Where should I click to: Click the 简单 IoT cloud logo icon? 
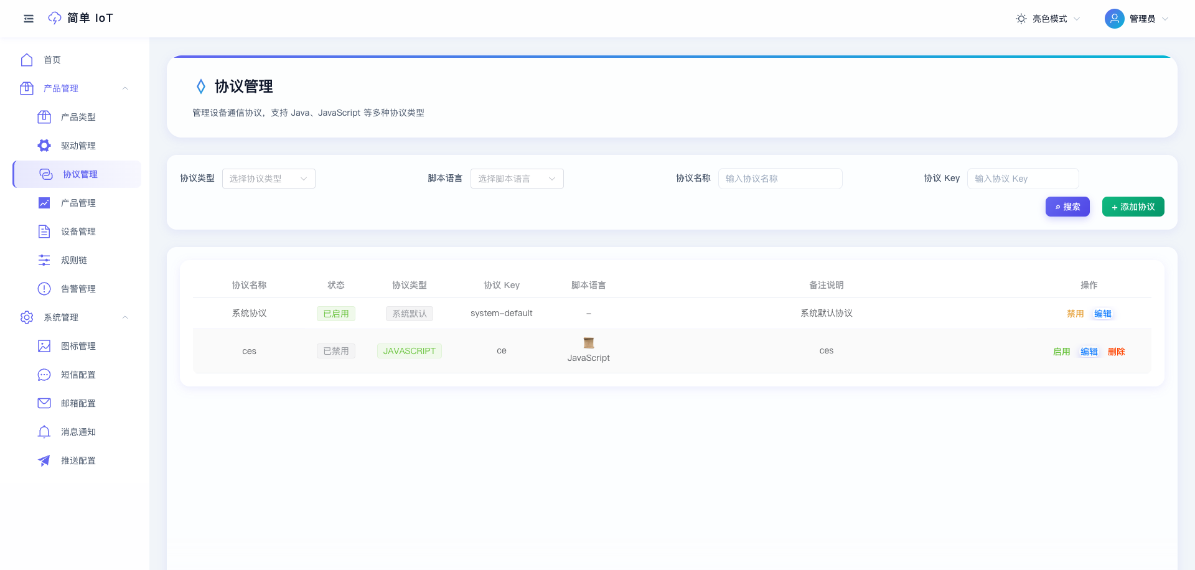pos(55,18)
